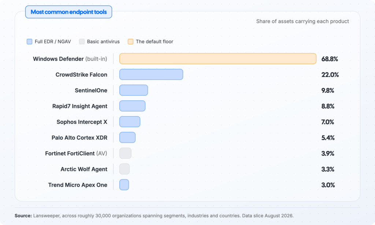This screenshot has height=225, width=375.
Task: Click the 'Basic antivirus' legend label
Action: (x=103, y=42)
